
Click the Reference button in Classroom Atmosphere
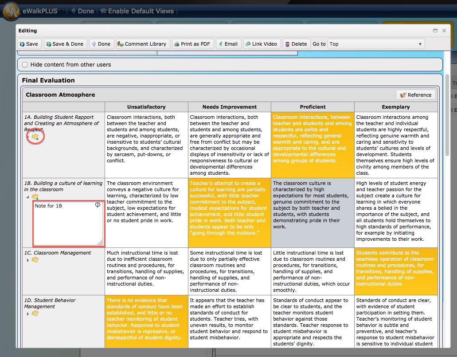pos(416,95)
